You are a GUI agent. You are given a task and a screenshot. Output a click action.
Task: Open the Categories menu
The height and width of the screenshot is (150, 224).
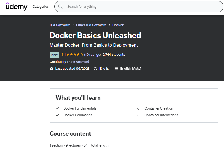pyautogui.click(x=40, y=6)
